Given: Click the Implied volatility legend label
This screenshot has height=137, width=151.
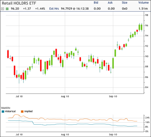Looking at the screenshot, I should tap(28, 111).
